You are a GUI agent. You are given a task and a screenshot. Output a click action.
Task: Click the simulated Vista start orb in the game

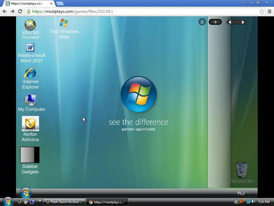pyautogui.click(x=26, y=193)
